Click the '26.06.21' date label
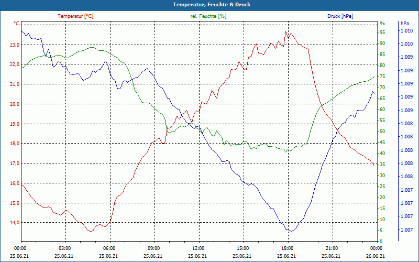The height and width of the screenshot is (262, 419). (376, 256)
